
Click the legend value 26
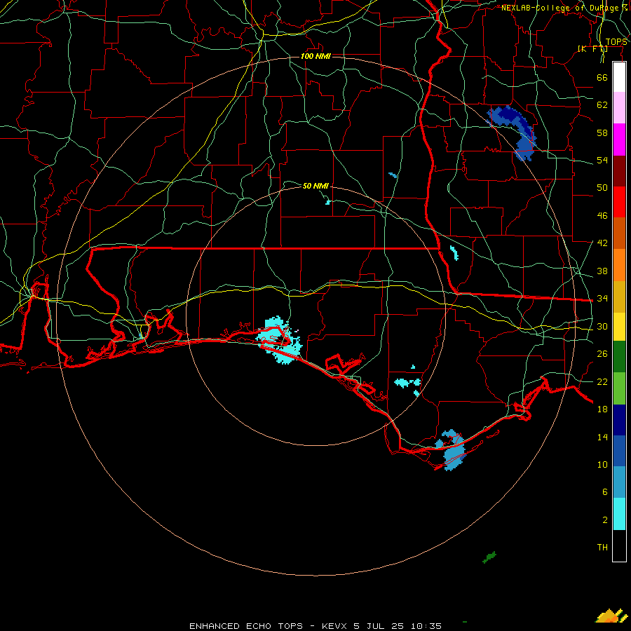[602, 354]
